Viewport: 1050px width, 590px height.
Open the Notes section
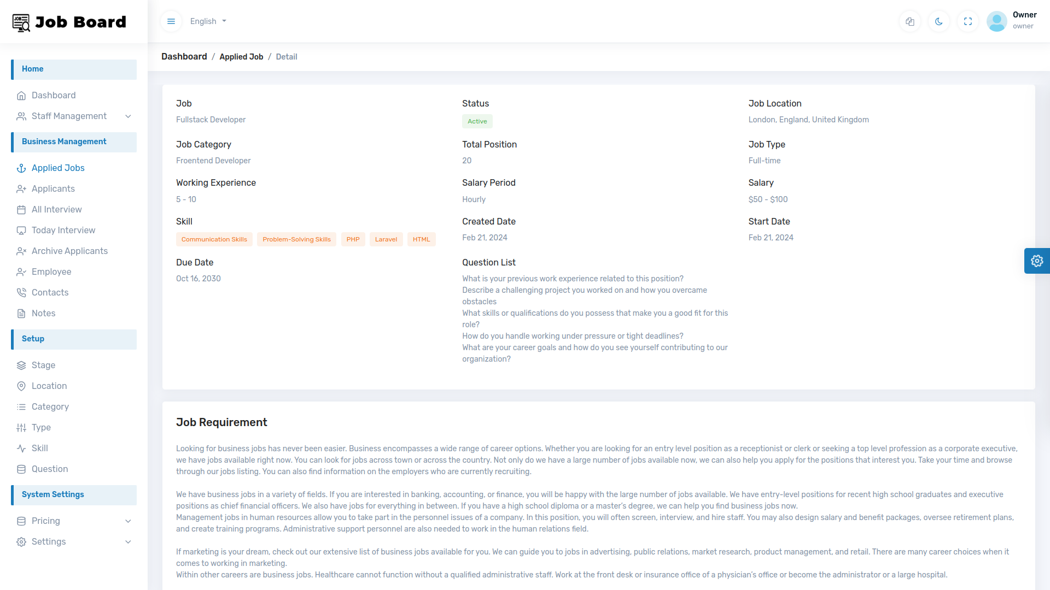point(44,313)
